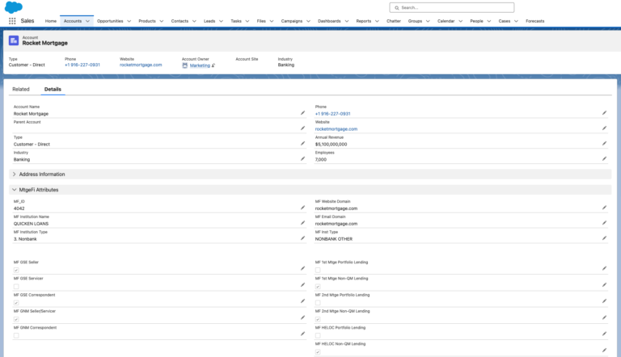
Task: Toggle the MF GNM Seller/Servicer checkbox
Action: (16, 319)
